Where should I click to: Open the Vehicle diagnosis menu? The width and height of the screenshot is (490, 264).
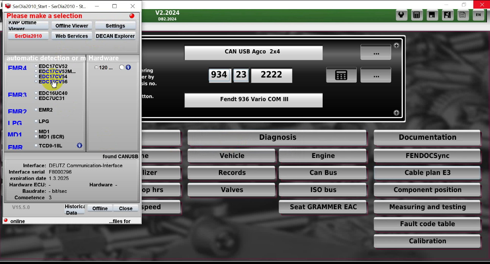[x=231, y=156]
